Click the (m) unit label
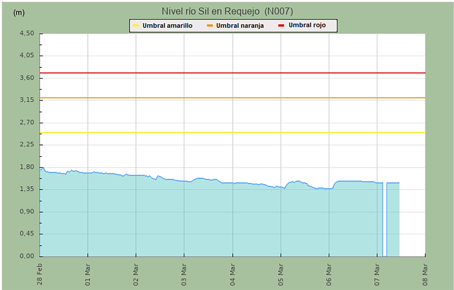 [19, 12]
